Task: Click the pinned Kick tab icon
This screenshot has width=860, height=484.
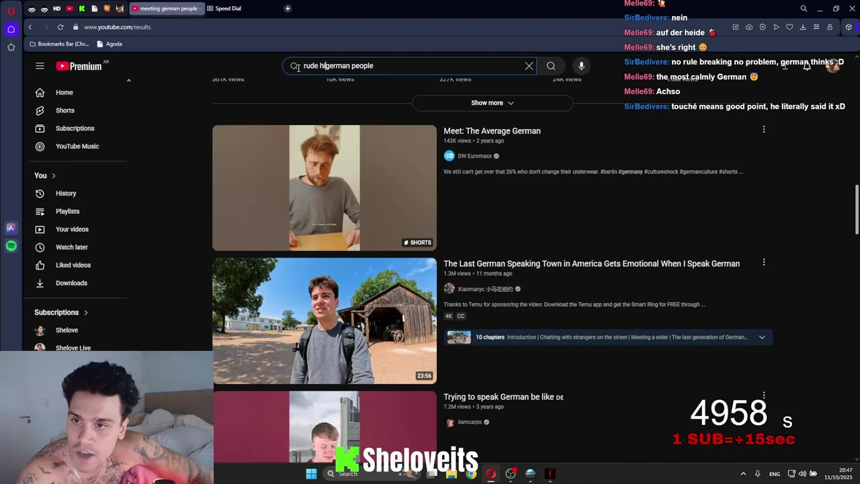Action: click(x=82, y=8)
